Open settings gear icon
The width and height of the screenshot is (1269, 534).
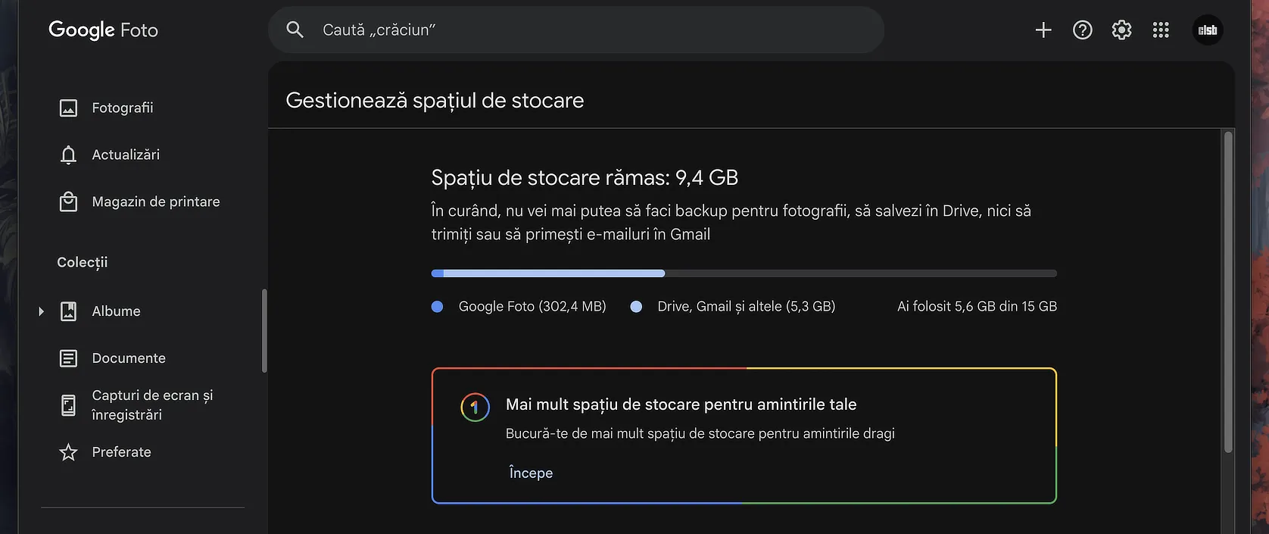coord(1121,30)
